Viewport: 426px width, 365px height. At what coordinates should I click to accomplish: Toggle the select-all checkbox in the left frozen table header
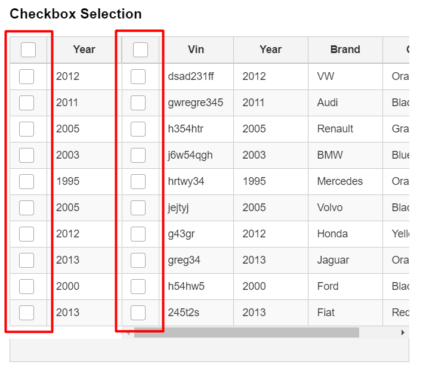[x=28, y=50]
